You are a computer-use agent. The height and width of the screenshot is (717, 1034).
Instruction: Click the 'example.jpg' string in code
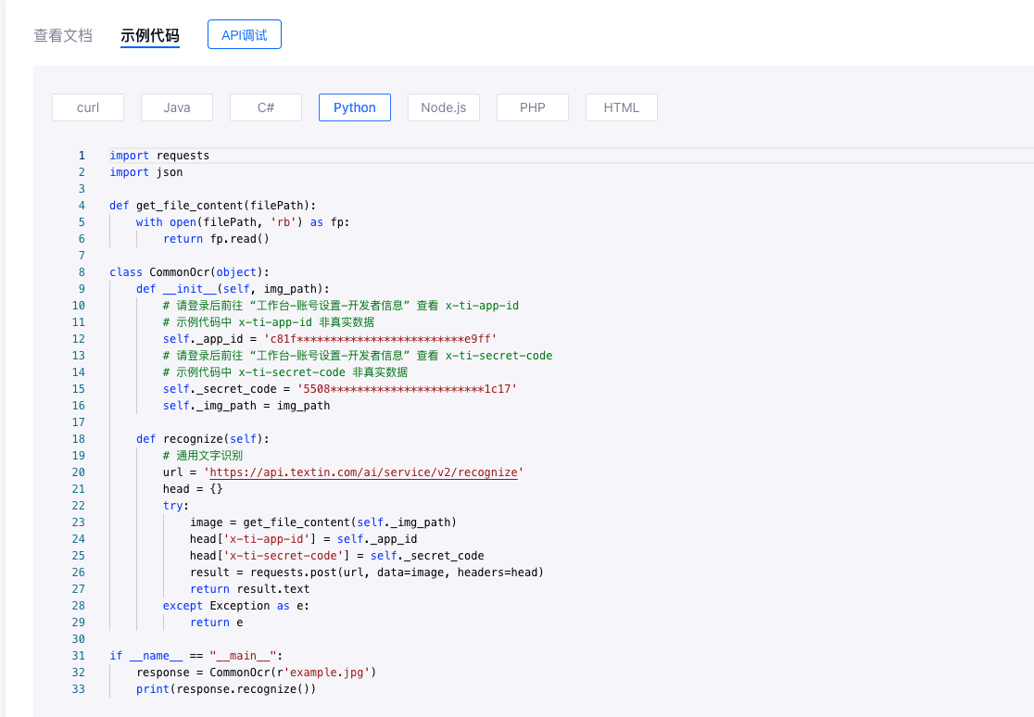(x=339, y=673)
